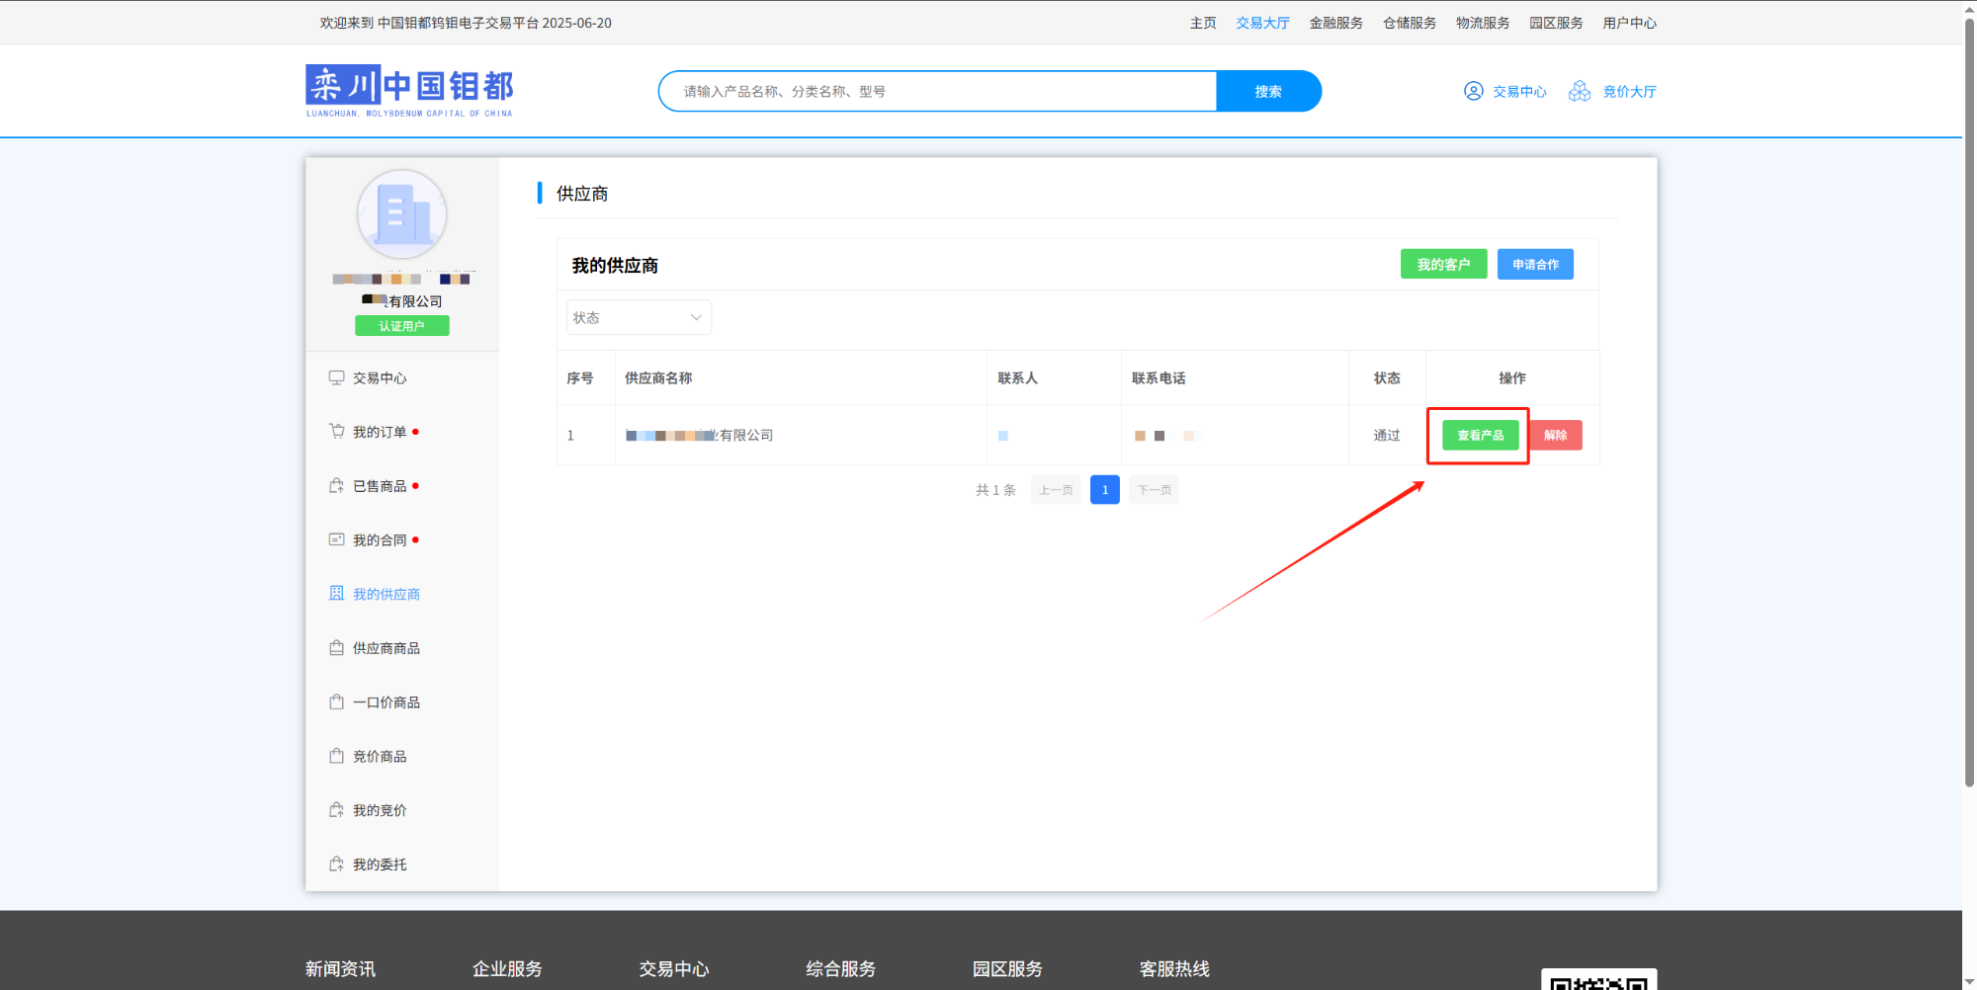Open the 状态 filter dropdown
Screen dimensions: 1977x990
[x=639, y=317]
